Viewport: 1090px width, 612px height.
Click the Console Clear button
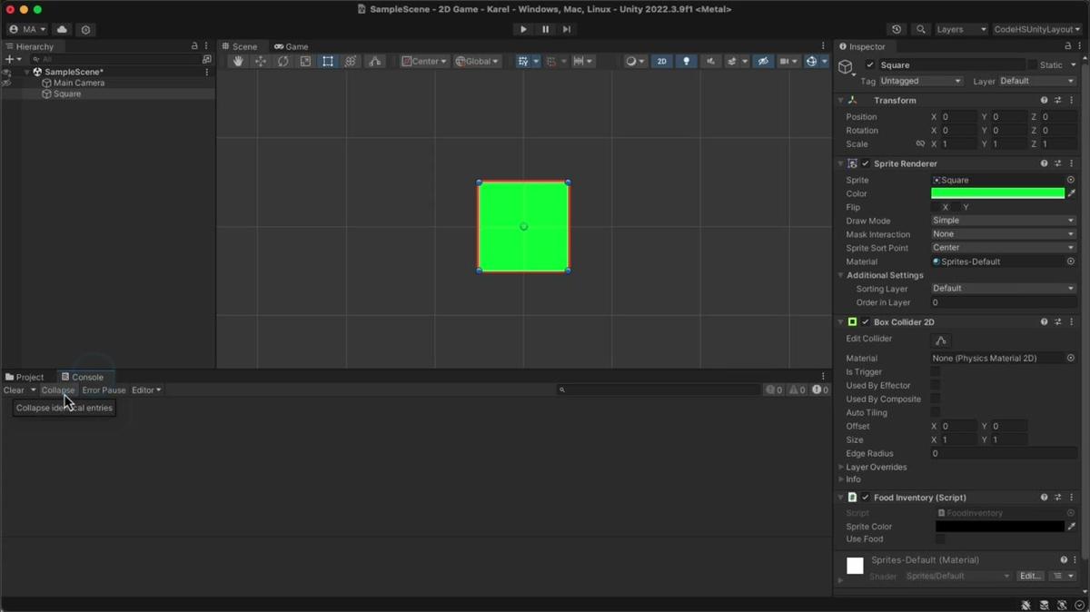[14, 390]
